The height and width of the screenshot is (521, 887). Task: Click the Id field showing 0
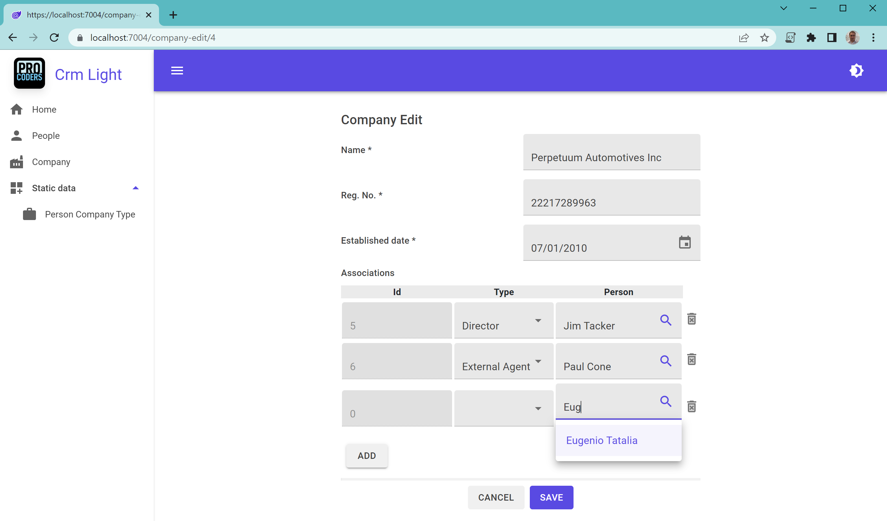397,408
